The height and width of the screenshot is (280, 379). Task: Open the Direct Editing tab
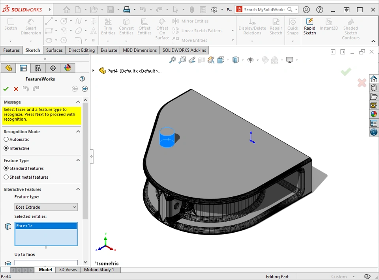[x=81, y=50]
